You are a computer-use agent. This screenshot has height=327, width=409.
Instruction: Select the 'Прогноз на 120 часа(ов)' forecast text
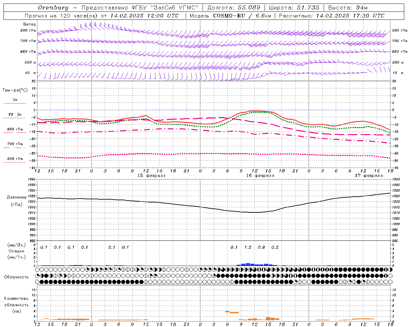[x=62, y=16]
